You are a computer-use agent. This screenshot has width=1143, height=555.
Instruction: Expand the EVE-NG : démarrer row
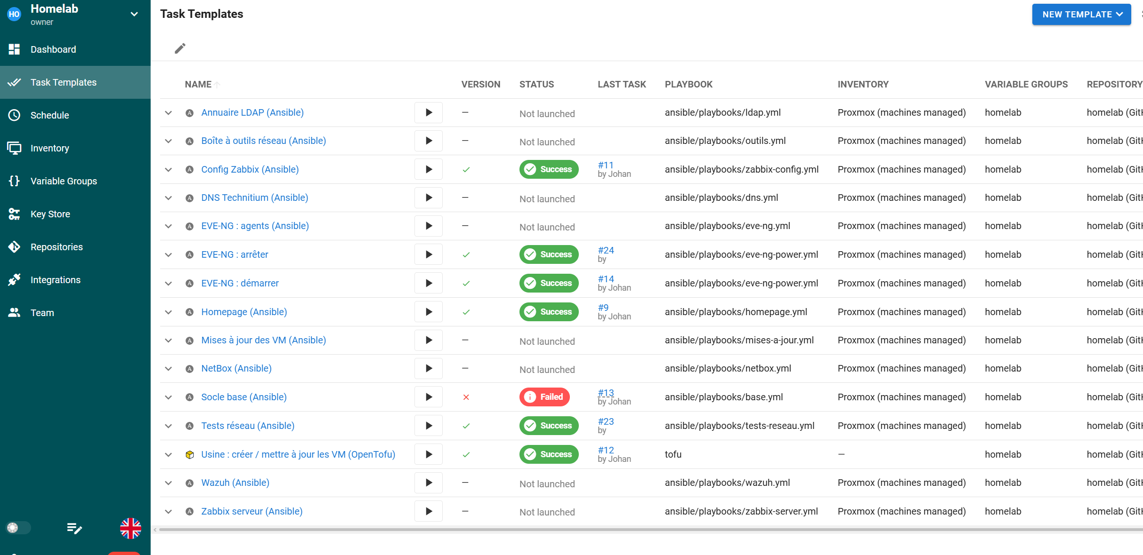click(168, 284)
